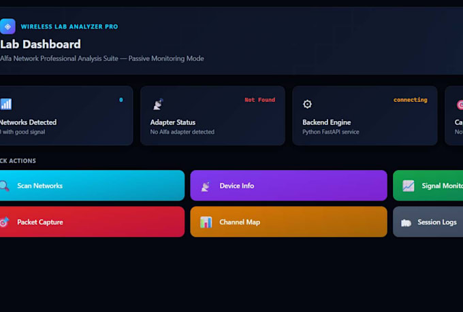Click the "Networks Detected" card title
This screenshot has height=312, width=463.
[29, 122]
